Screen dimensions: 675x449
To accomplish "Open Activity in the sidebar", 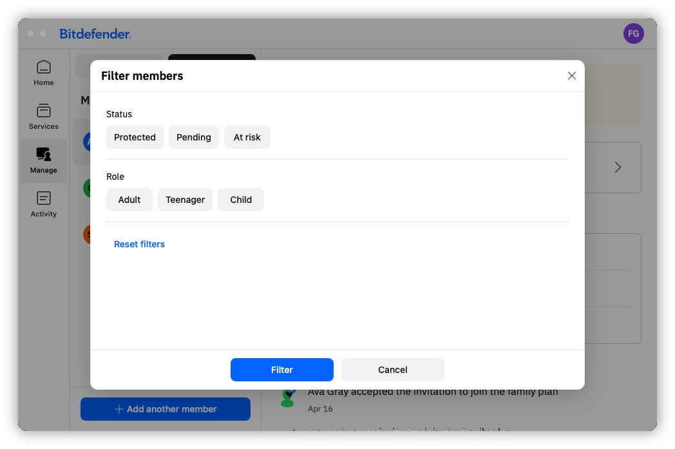I will point(44,205).
